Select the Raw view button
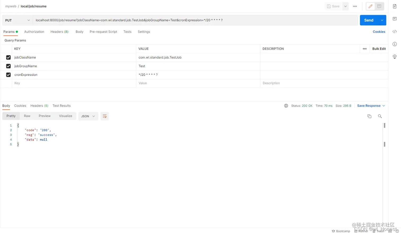 click(x=27, y=116)
